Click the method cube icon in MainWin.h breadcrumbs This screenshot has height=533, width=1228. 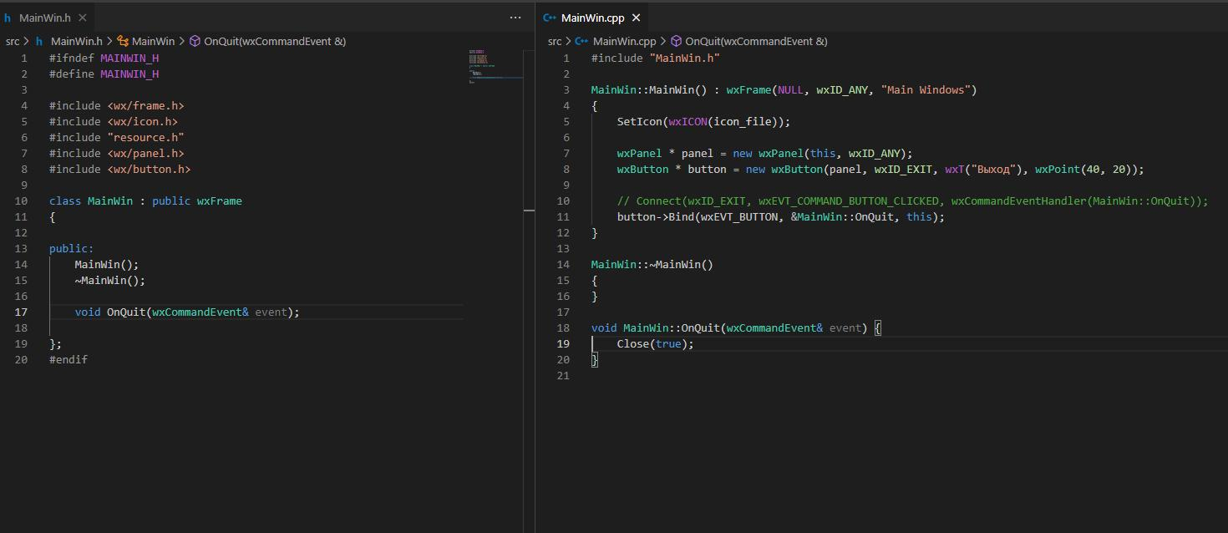click(x=195, y=41)
